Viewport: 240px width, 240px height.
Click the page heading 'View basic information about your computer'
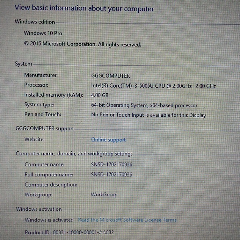(84, 8)
